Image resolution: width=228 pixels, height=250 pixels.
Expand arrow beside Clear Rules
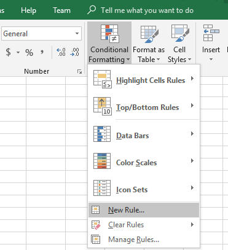pyautogui.click(x=192, y=224)
